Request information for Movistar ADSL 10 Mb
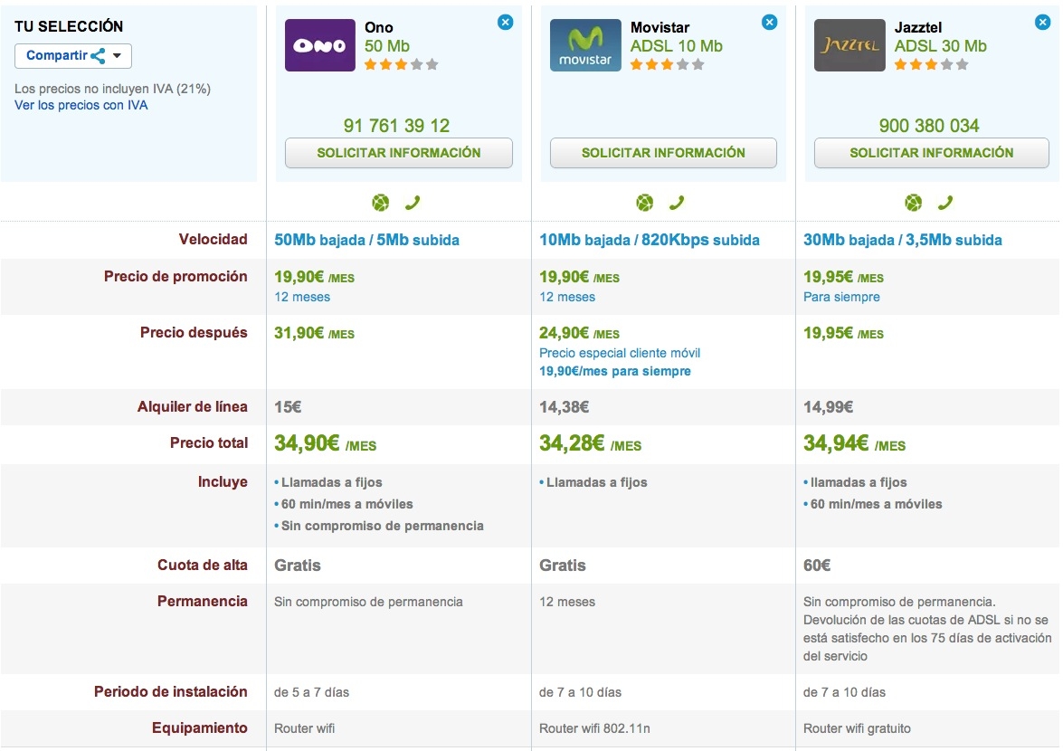 [663, 153]
